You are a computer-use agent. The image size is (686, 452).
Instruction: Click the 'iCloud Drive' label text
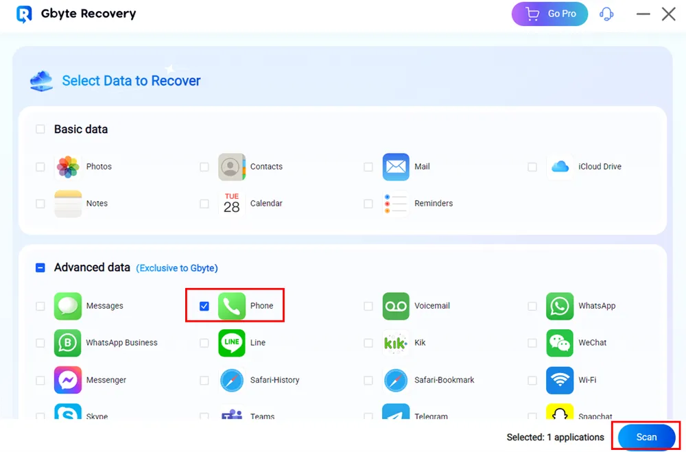click(x=600, y=167)
